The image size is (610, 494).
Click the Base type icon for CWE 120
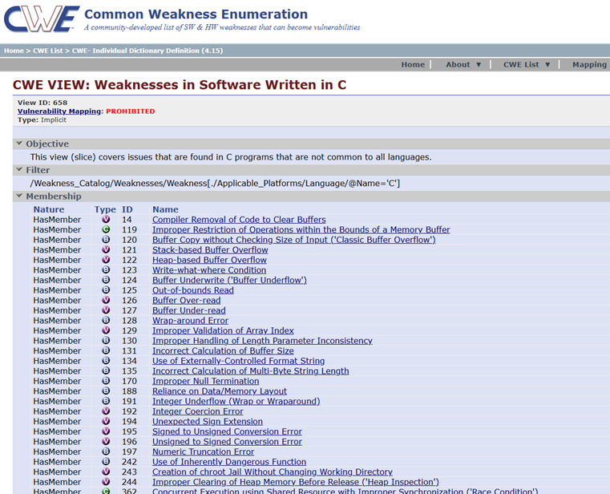pyautogui.click(x=106, y=240)
